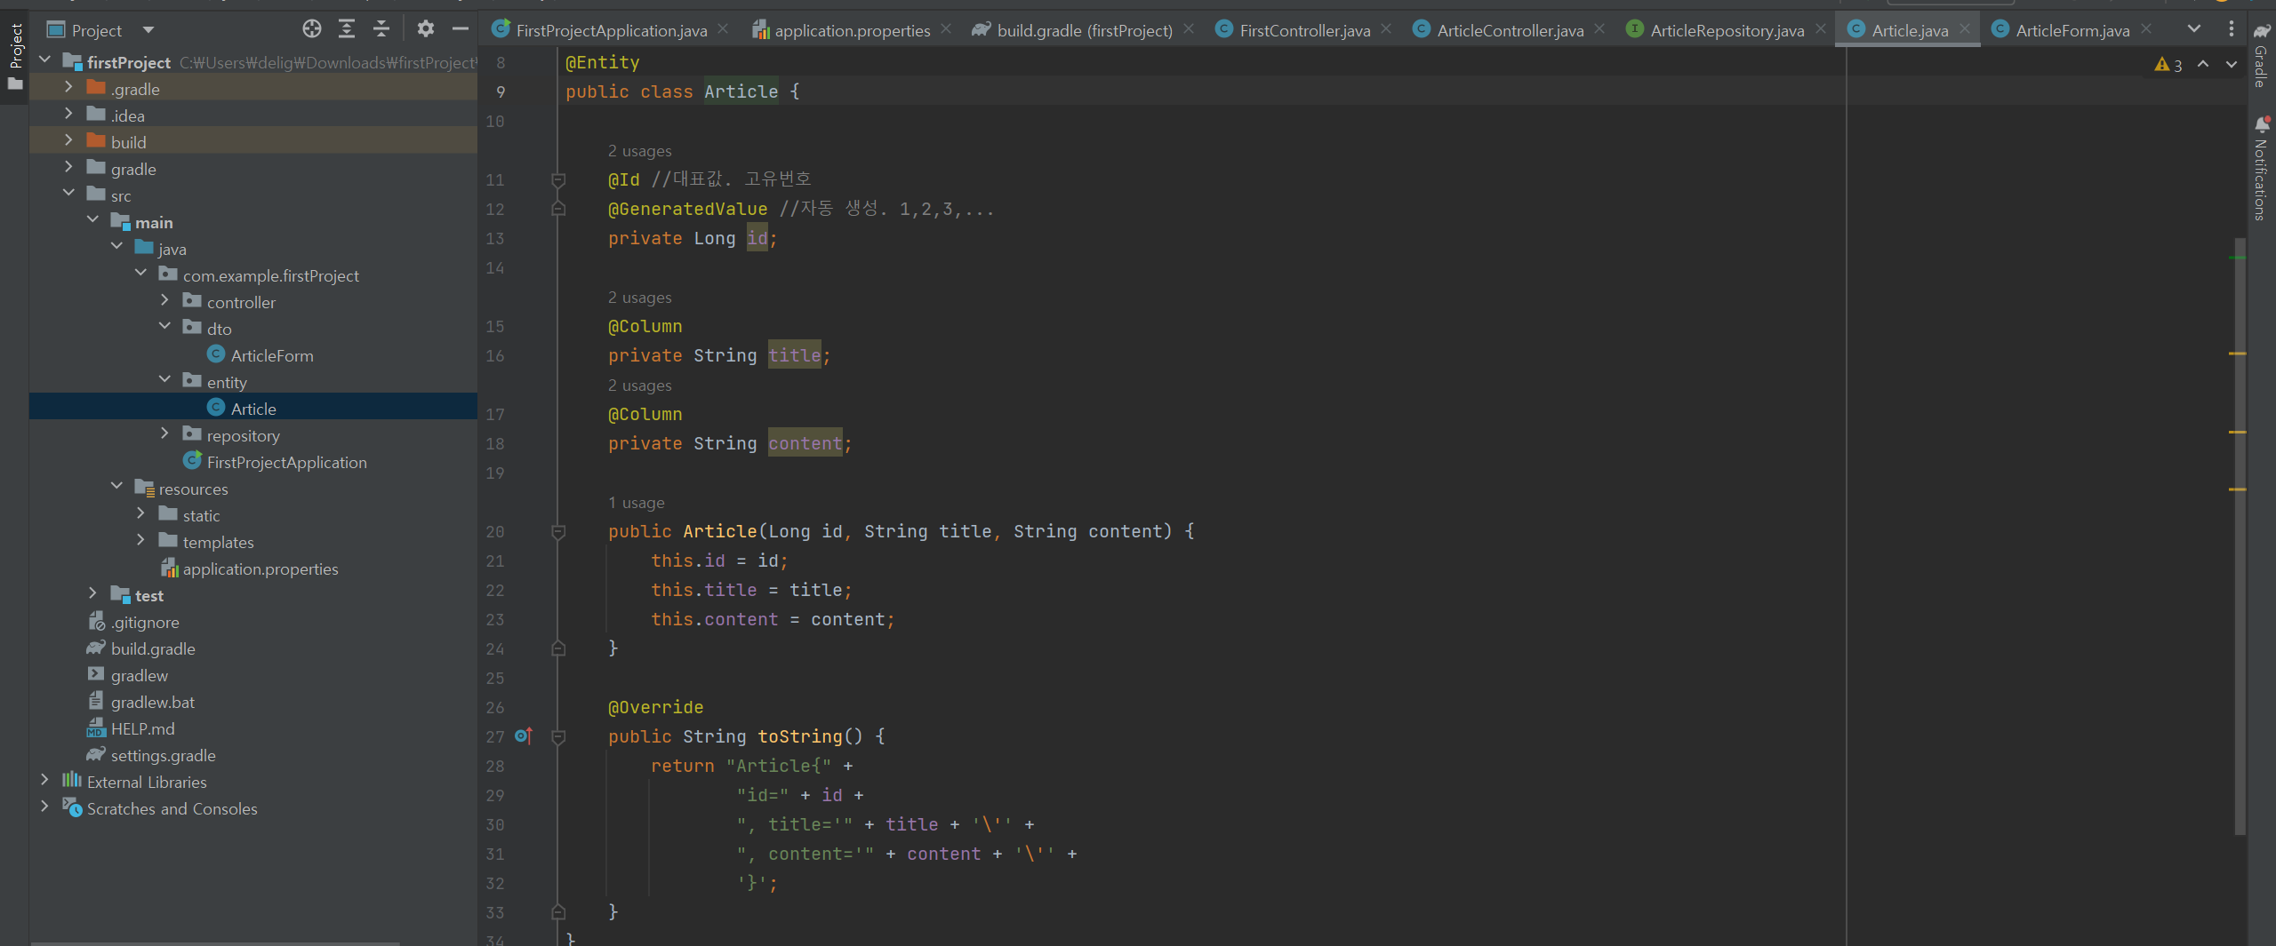The width and height of the screenshot is (2276, 946).
Task: Open the Project view dropdown
Action: click(148, 30)
